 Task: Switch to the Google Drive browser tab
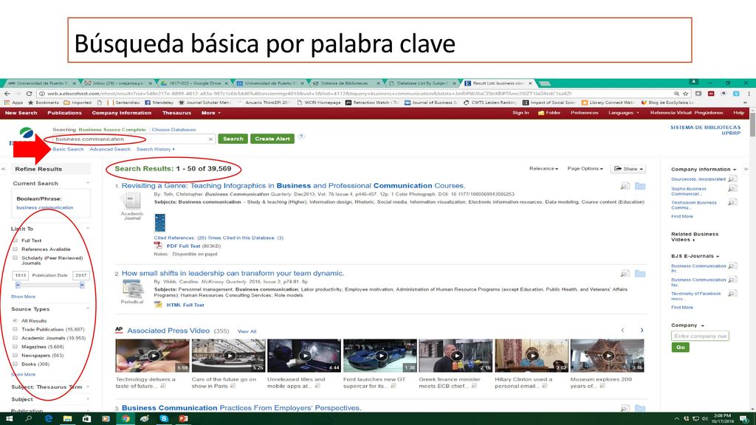point(194,83)
